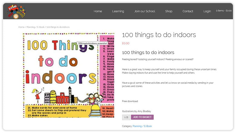Open the Planning / E-Book category link
236x133 pixels.
pos(142,126)
